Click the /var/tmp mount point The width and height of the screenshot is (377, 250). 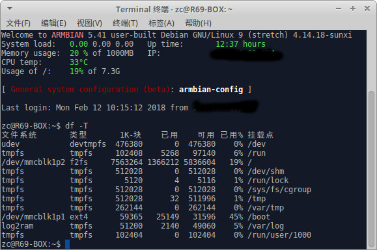tap(266, 208)
